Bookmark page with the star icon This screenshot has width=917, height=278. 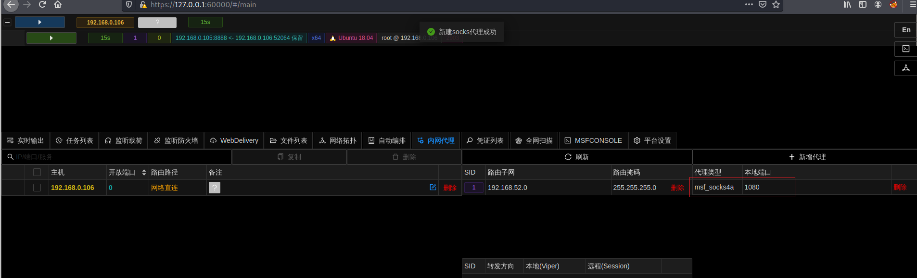(x=776, y=5)
